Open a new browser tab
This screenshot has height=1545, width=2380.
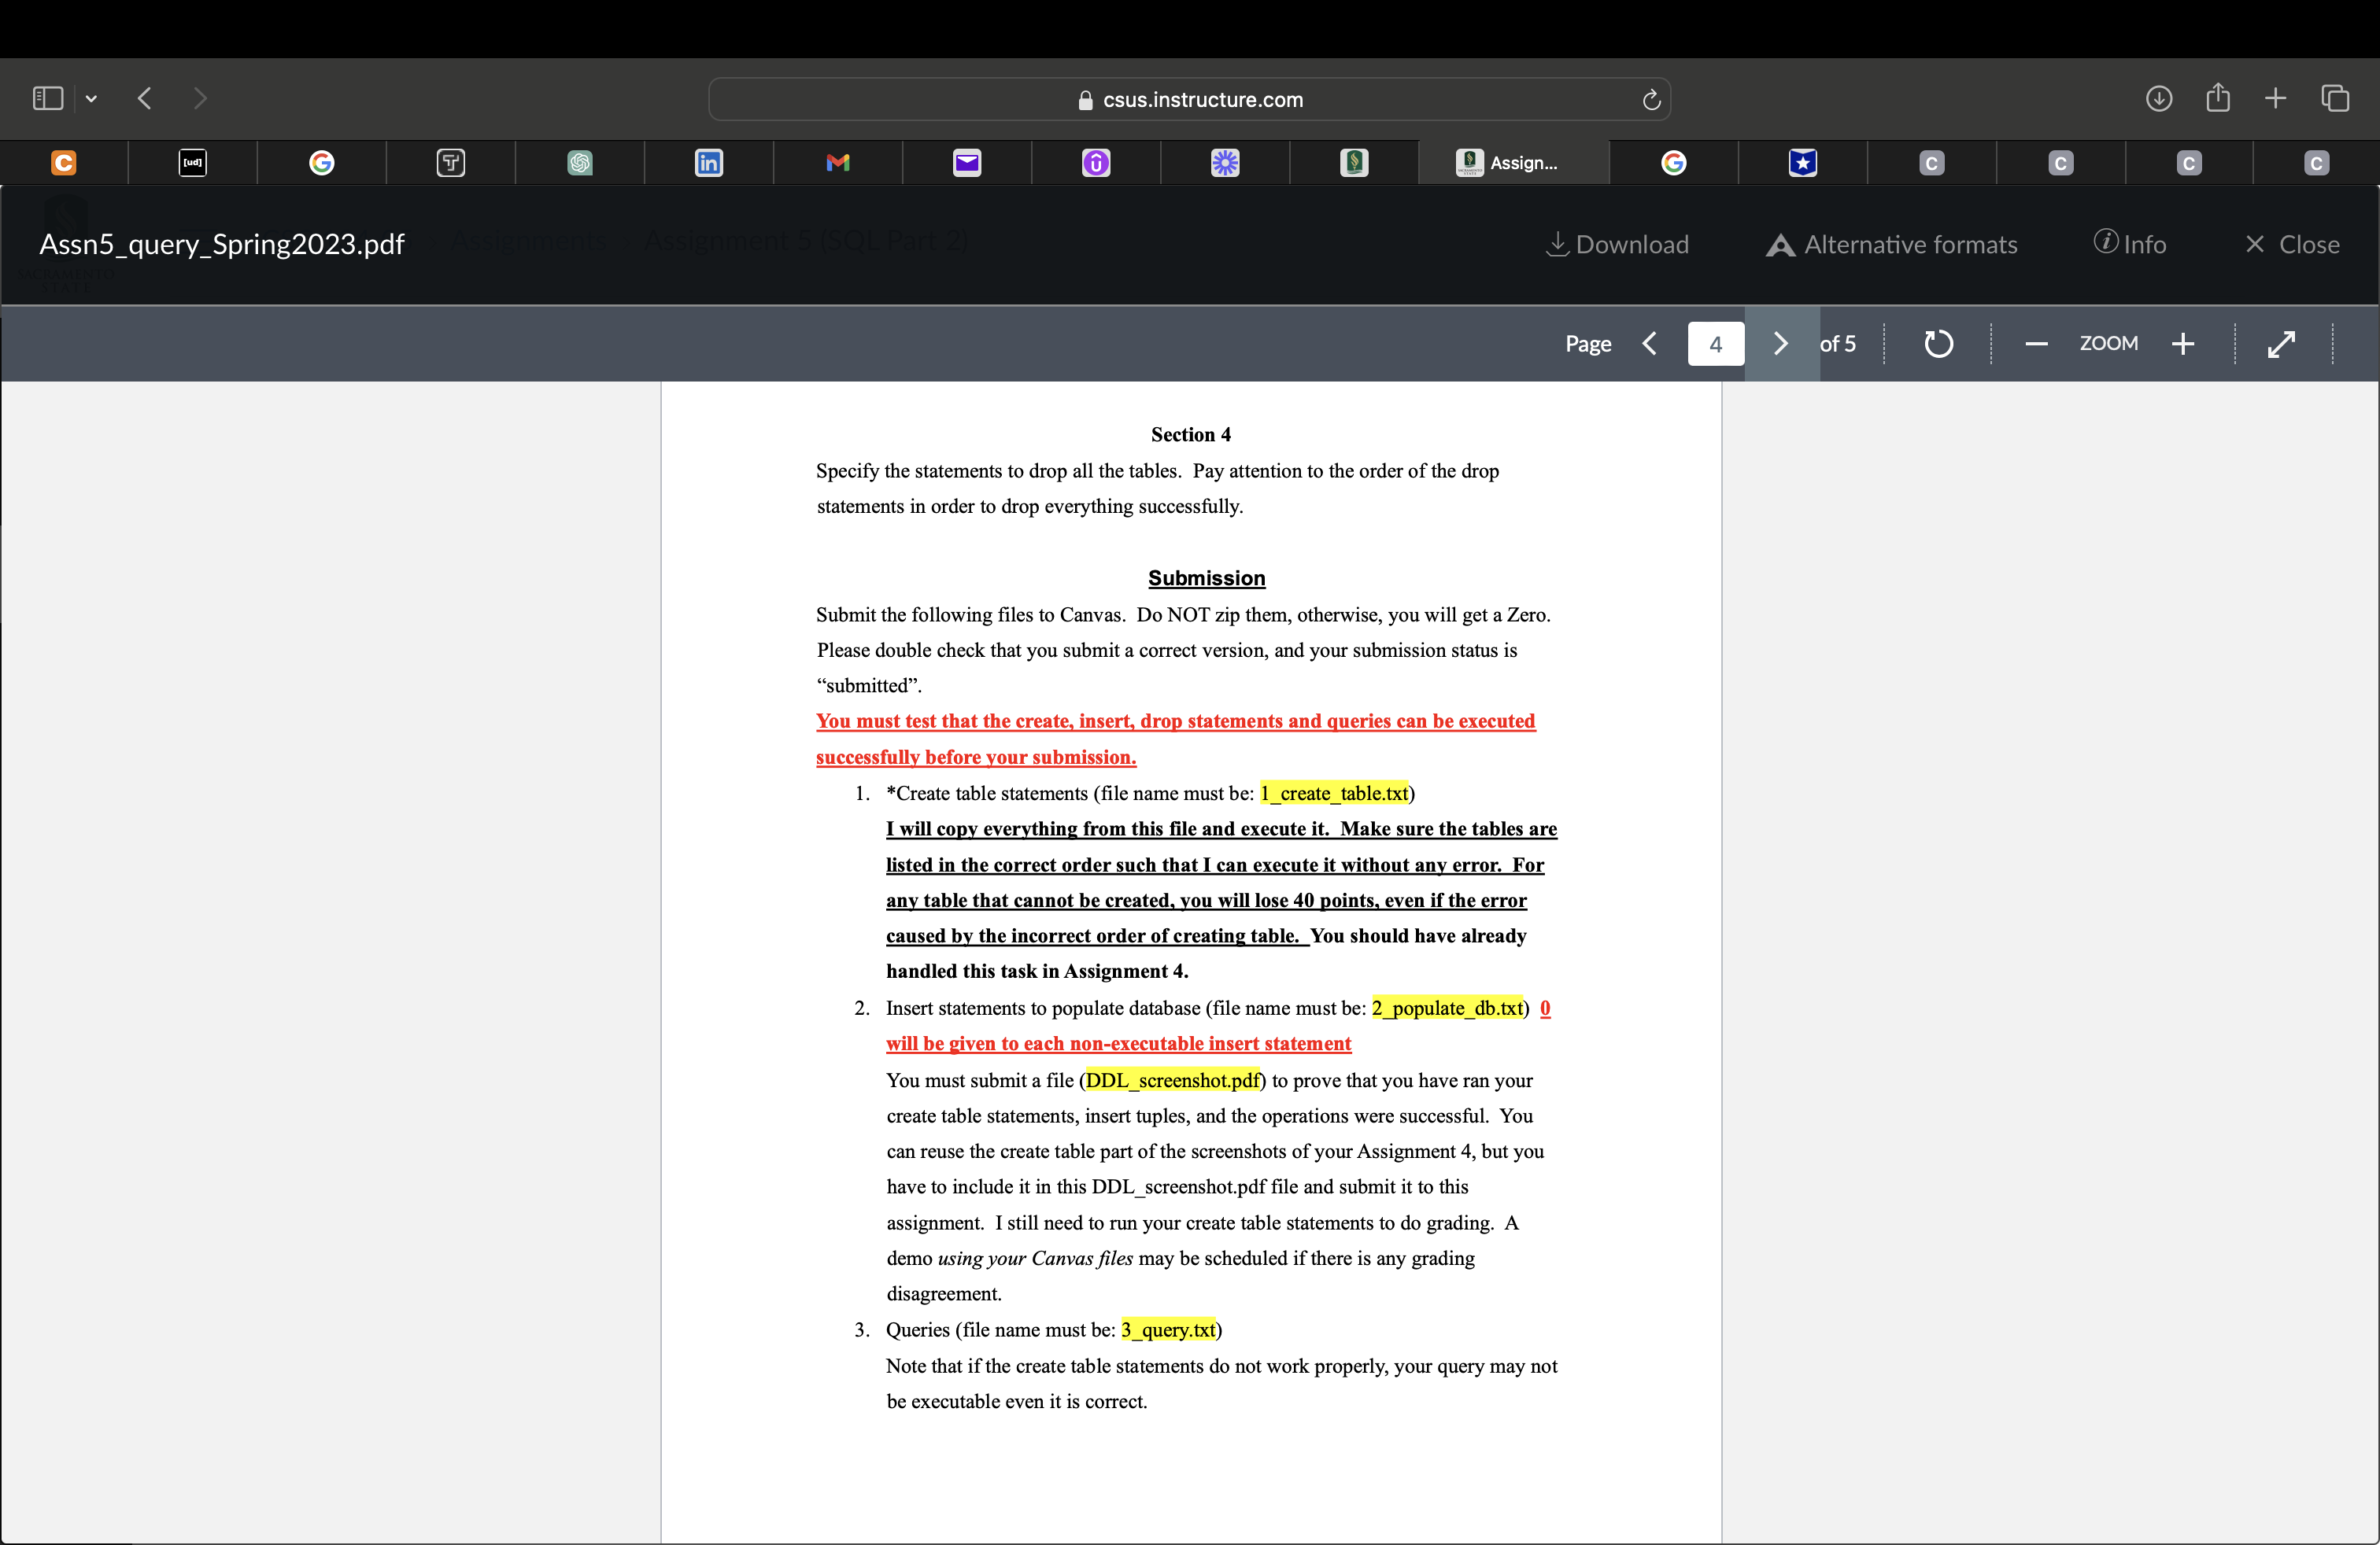click(x=2274, y=98)
